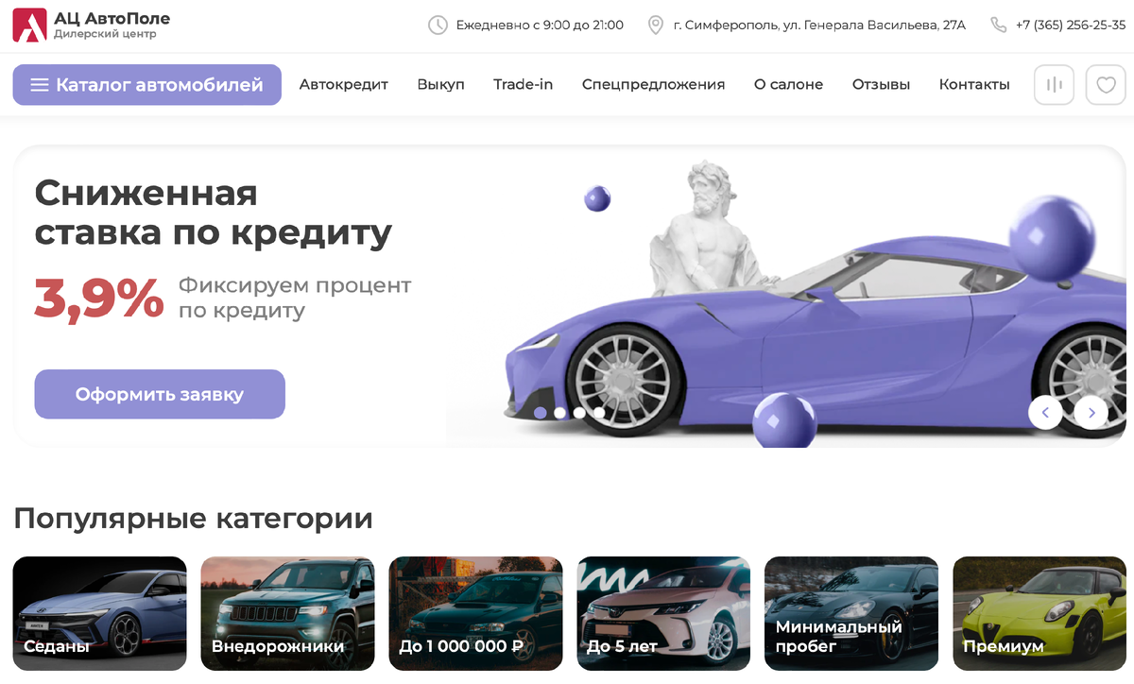The width and height of the screenshot is (1134, 684).
Task: Select the second carousel dot indicator
Action: (560, 413)
